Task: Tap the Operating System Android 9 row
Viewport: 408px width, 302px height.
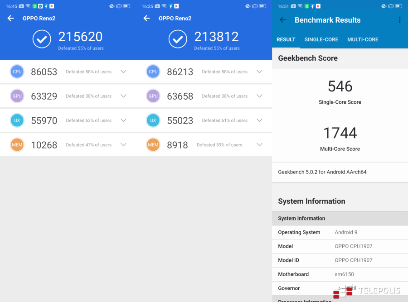Action: pos(340,232)
